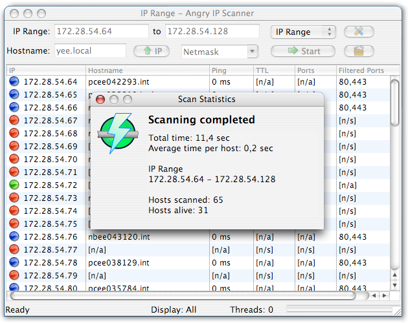Viewport: 408px width, 323px height.
Task: Open preferences with the wrench tools icon
Action: [x=359, y=32]
